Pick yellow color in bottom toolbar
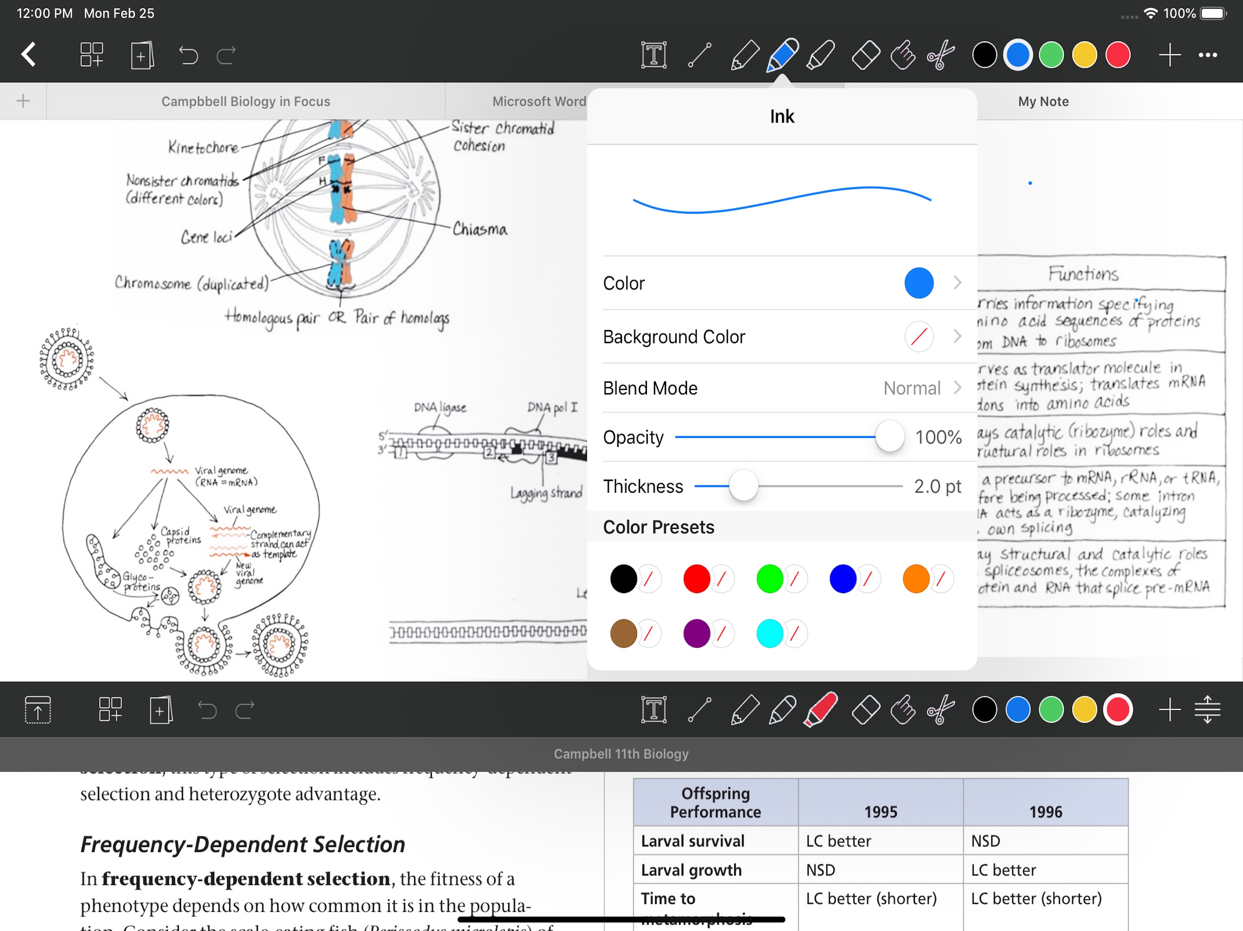The image size is (1243, 931). point(1084,710)
